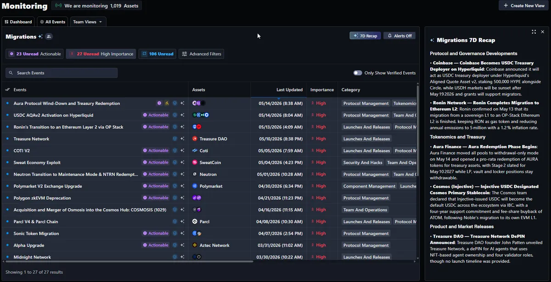Toggle unread dot on Parcl V4 row
This screenshot has height=282, width=551.
(7, 221)
